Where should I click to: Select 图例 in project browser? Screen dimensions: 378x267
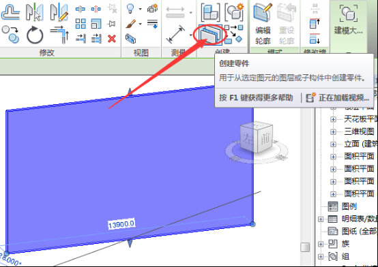coord(349,206)
